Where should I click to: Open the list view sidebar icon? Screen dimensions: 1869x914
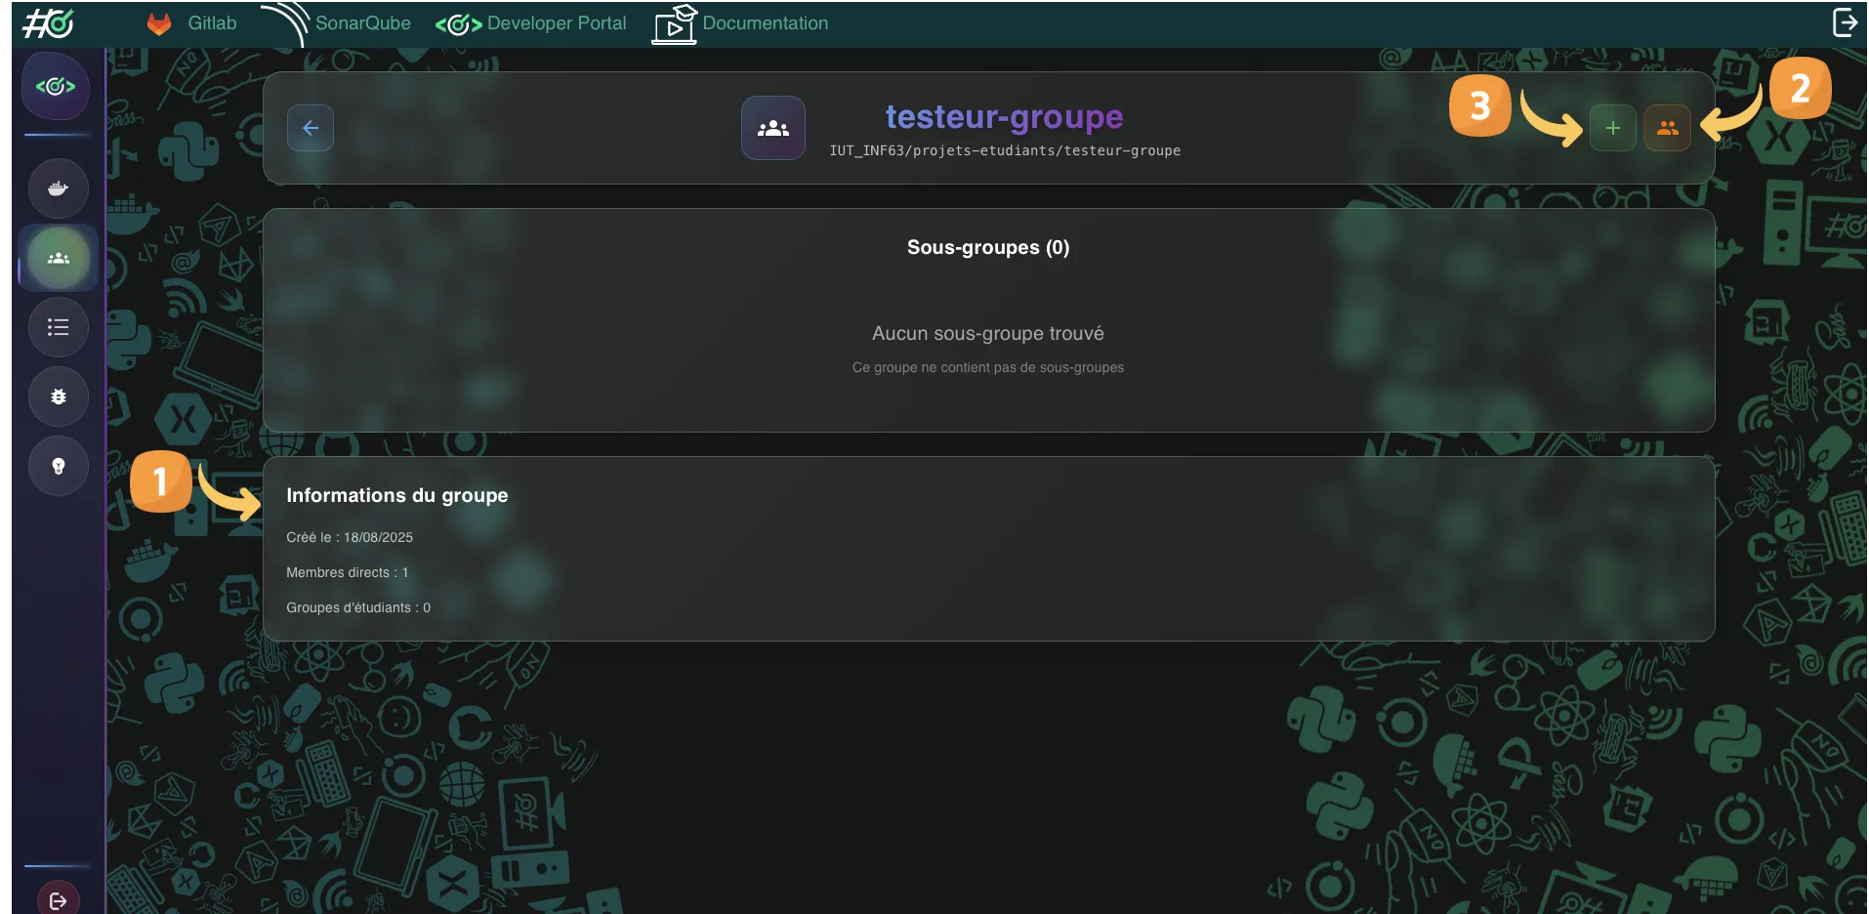[x=59, y=328]
